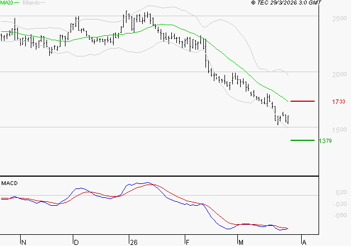Click the MA20 legend label

coord(7,3)
